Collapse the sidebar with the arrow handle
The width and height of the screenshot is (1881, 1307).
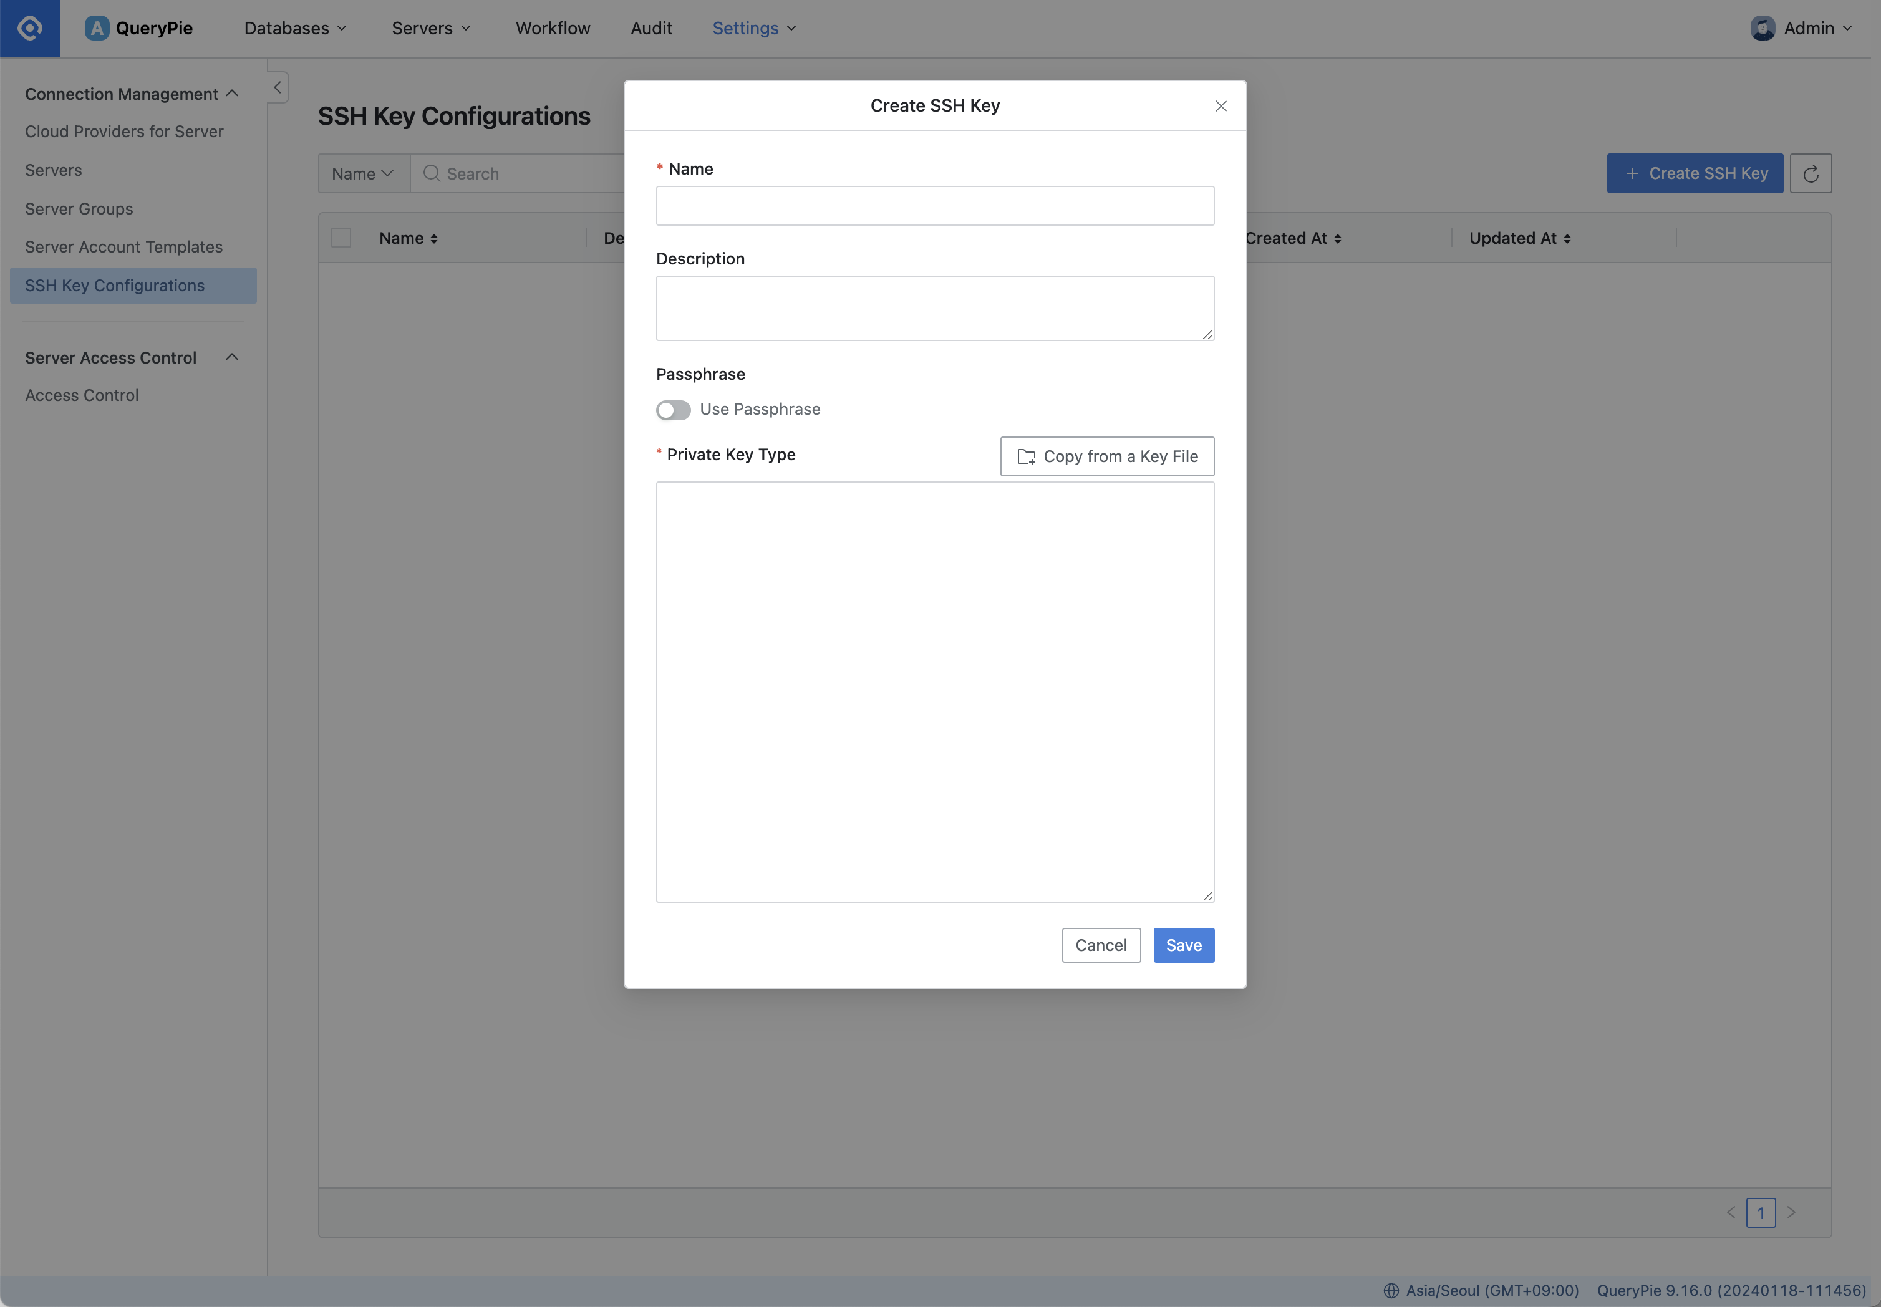278,87
